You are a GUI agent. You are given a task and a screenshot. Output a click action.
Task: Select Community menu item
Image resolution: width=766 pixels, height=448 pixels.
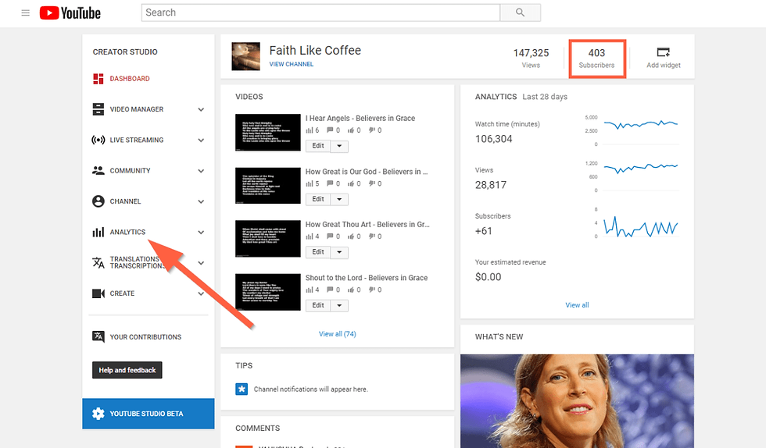(x=130, y=171)
